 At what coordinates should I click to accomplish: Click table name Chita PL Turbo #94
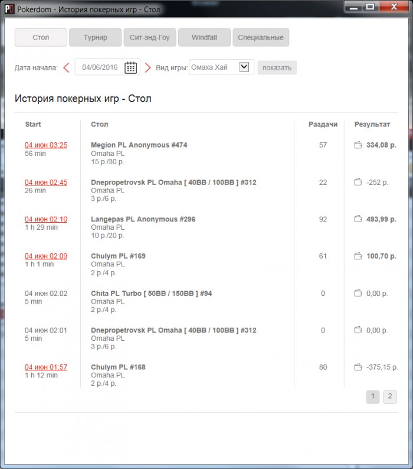click(152, 294)
